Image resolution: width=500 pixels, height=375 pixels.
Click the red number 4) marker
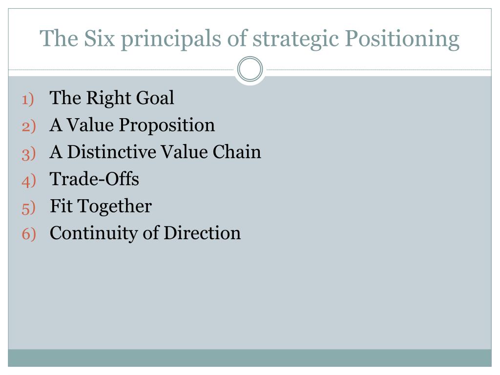pos(29,181)
